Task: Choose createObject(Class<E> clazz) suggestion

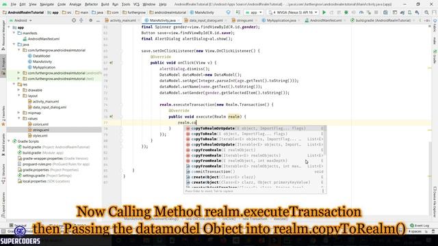Action: point(254,177)
